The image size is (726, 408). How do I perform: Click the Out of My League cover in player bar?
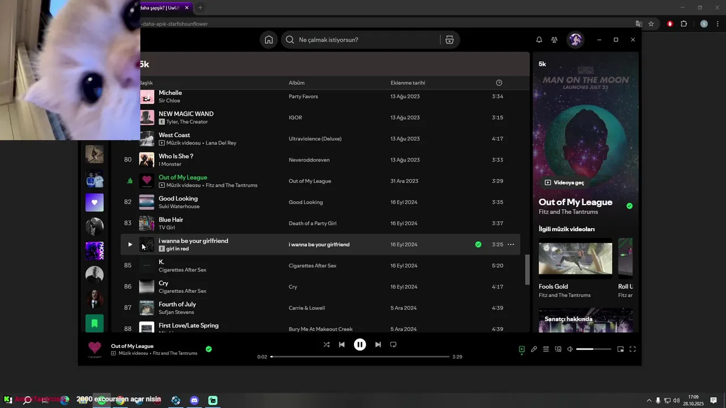click(x=95, y=349)
